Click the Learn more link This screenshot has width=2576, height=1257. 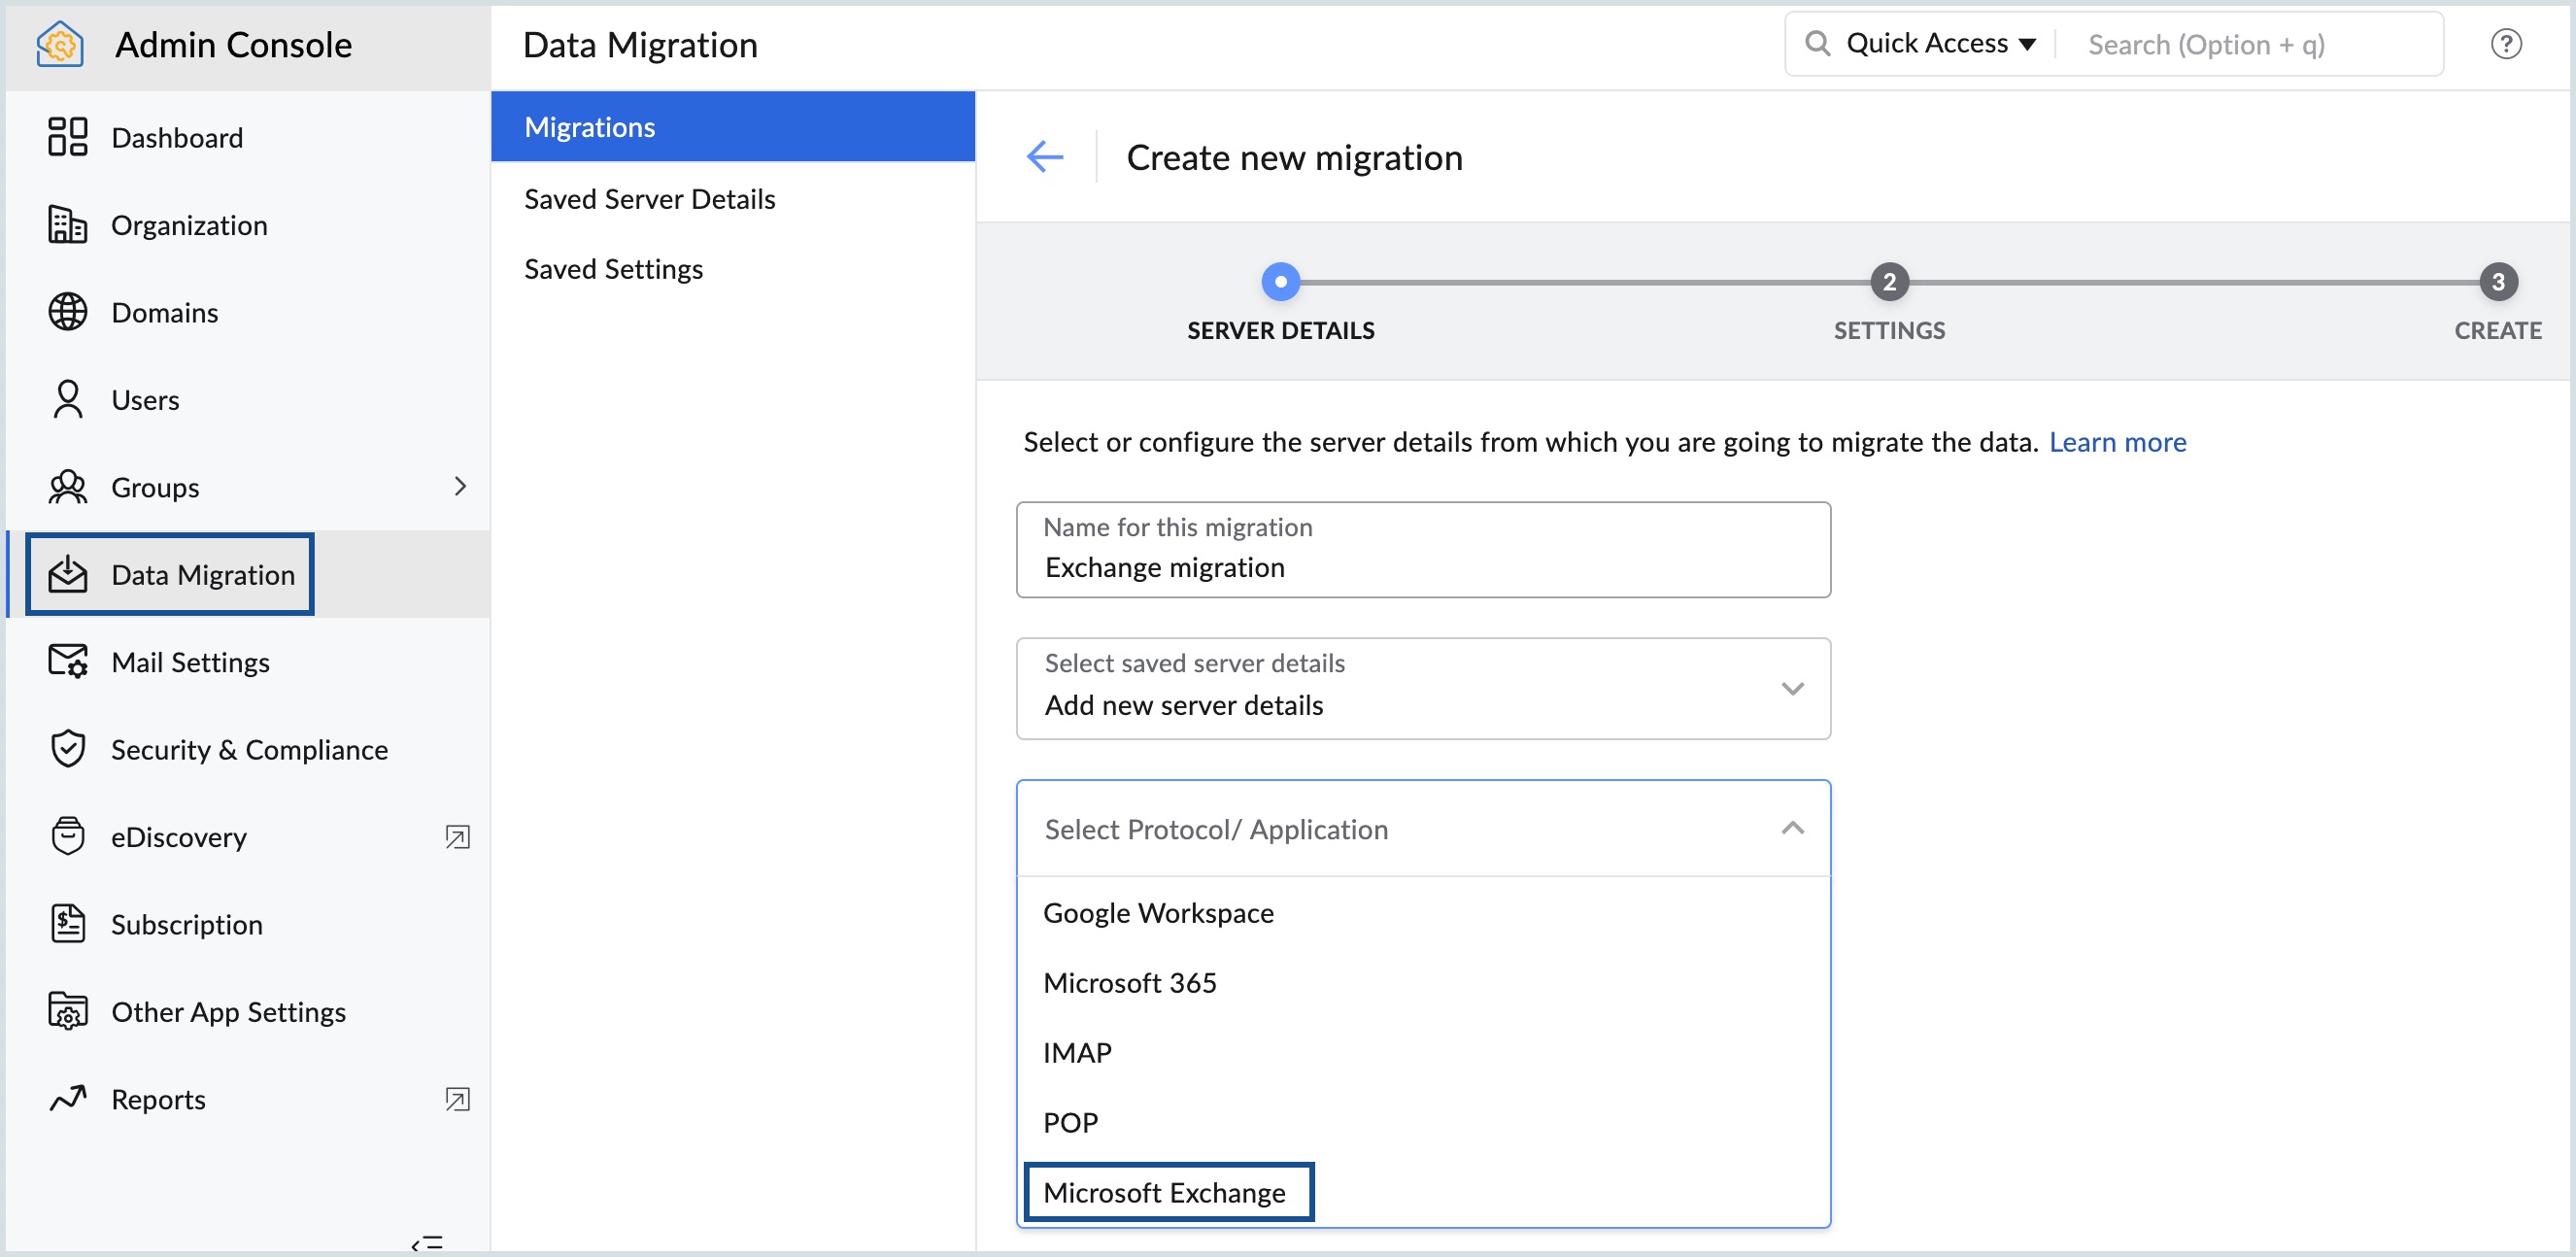(2117, 441)
